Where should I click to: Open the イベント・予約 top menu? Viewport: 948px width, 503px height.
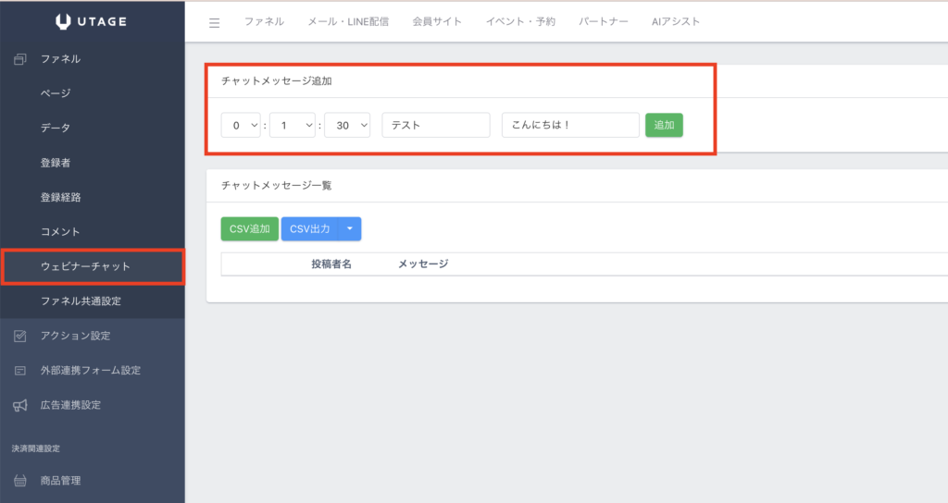coord(520,22)
